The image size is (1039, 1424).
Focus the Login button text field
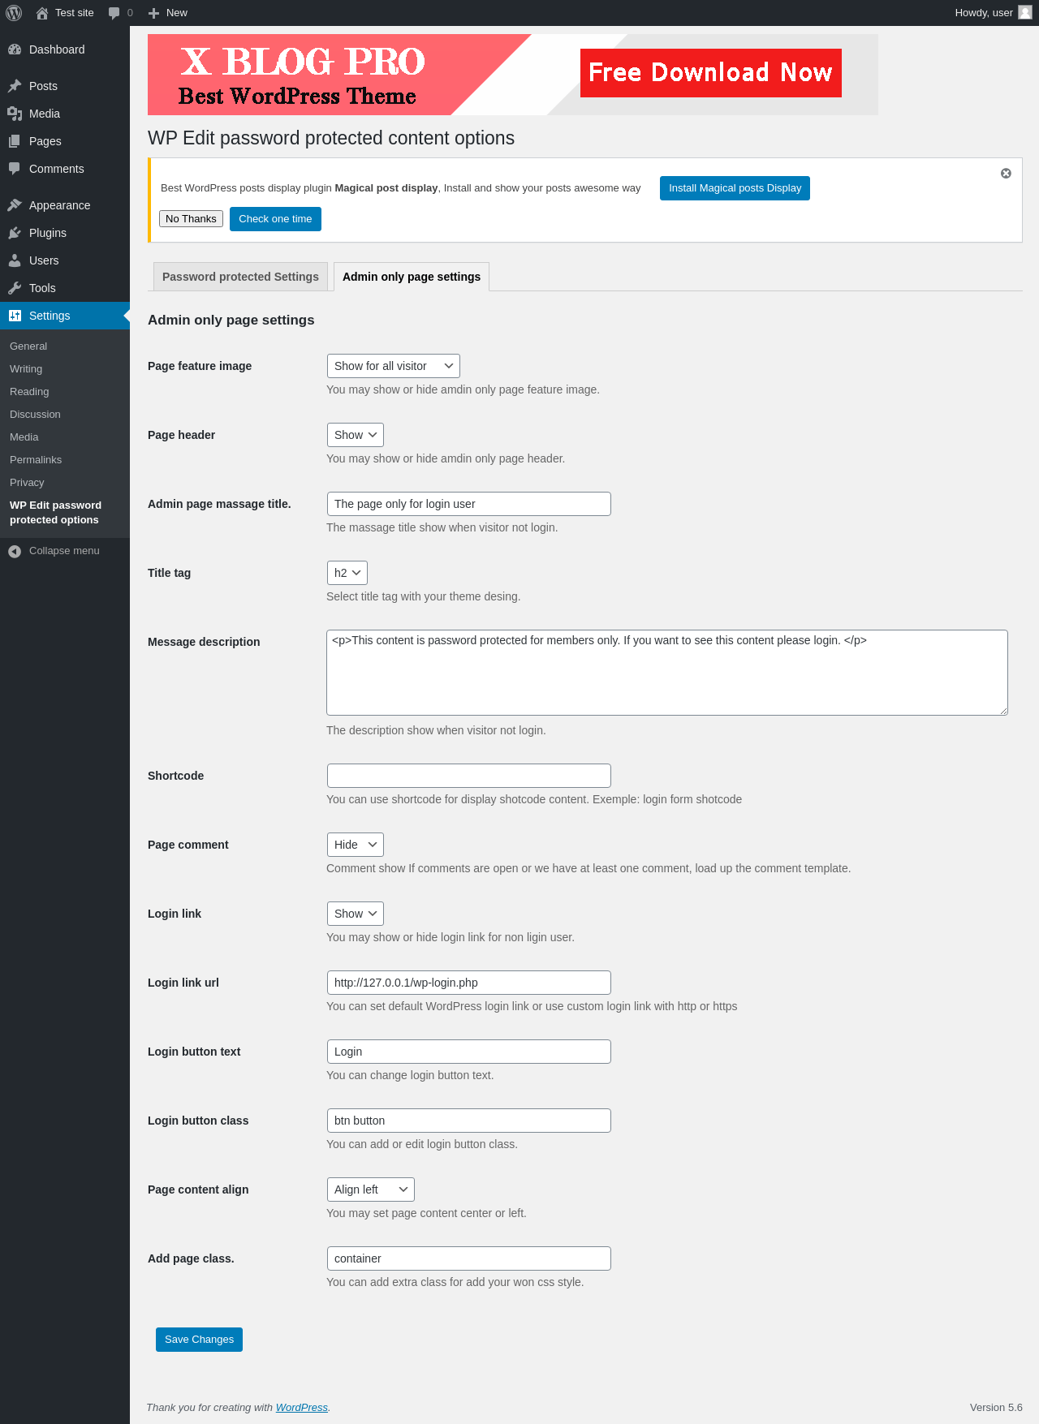469,1052
